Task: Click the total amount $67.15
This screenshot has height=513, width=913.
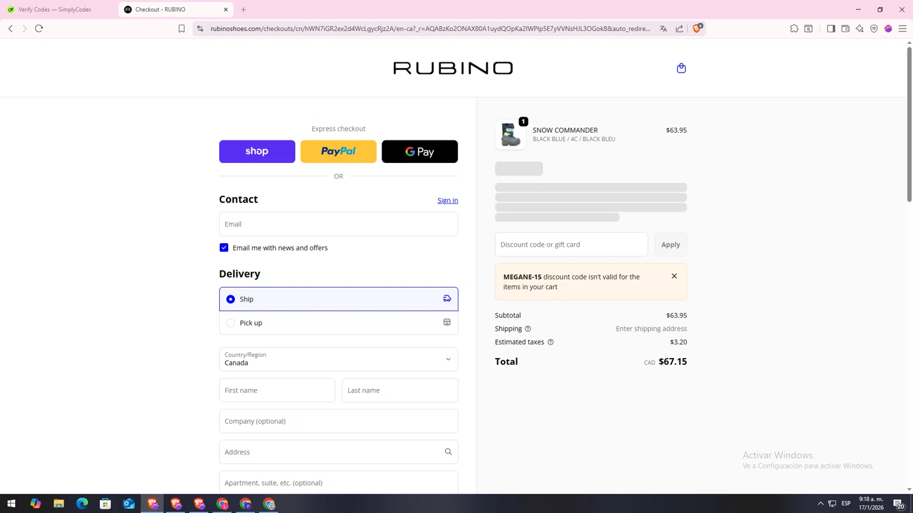Action: click(x=673, y=362)
